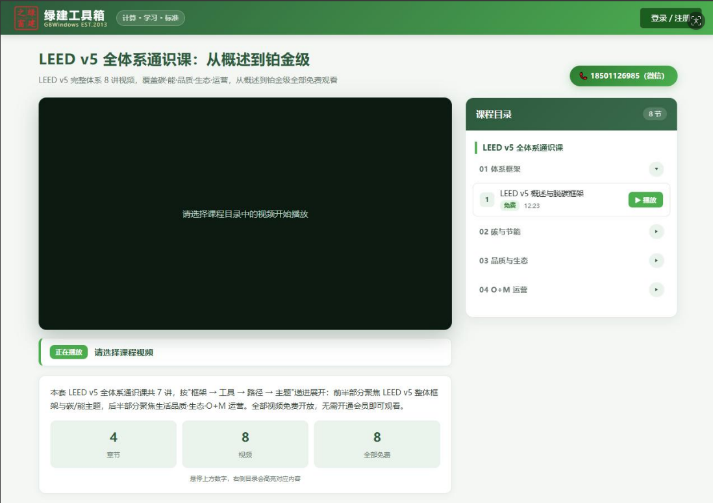Viewport: 713px width, 503px height.
Task: Click the 8 视频 stat card
Action: click(245, 445)
